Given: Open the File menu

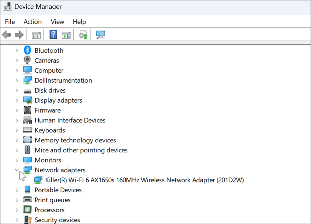Looking at the screenshot, I should coord(10,22).
